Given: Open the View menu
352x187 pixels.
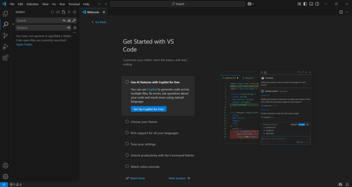Looking at the screenshot, I should (x=45, y=4).
